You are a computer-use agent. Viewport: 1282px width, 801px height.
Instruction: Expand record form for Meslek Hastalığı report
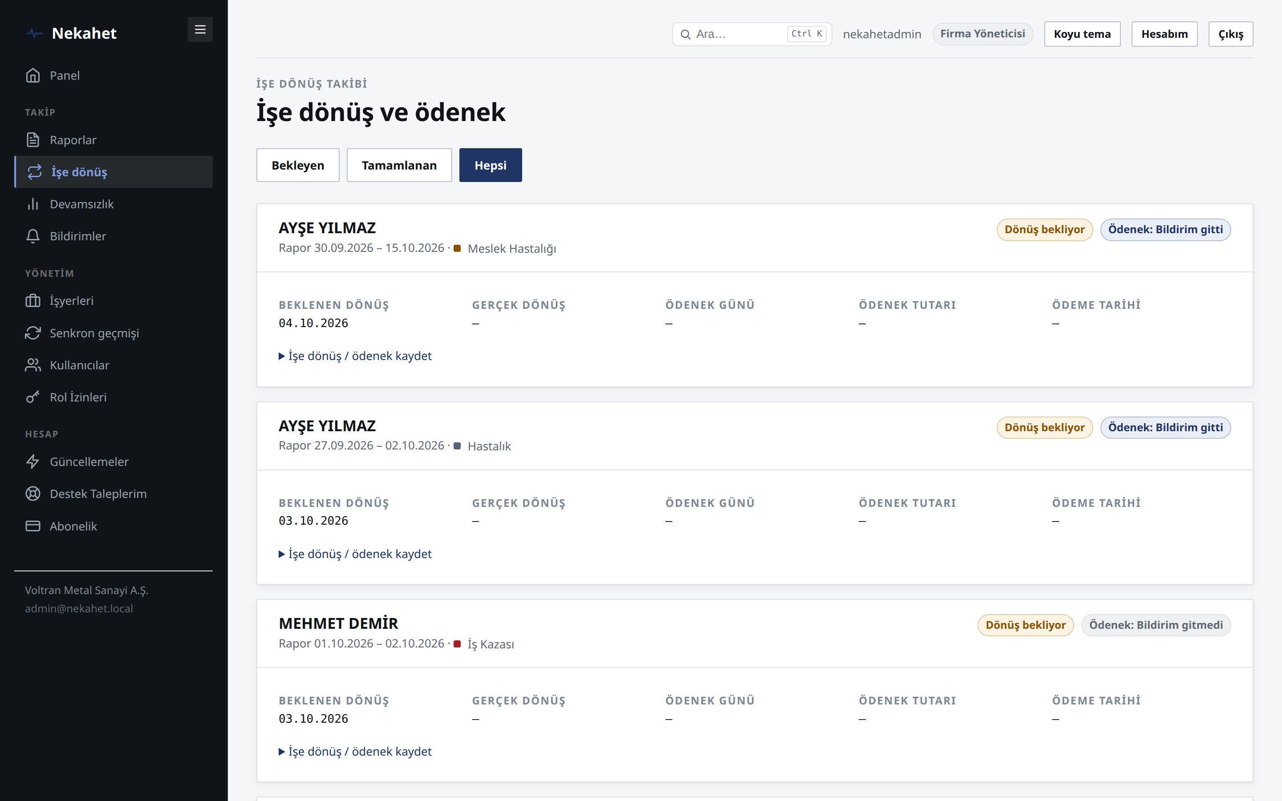tap(355, 356)
